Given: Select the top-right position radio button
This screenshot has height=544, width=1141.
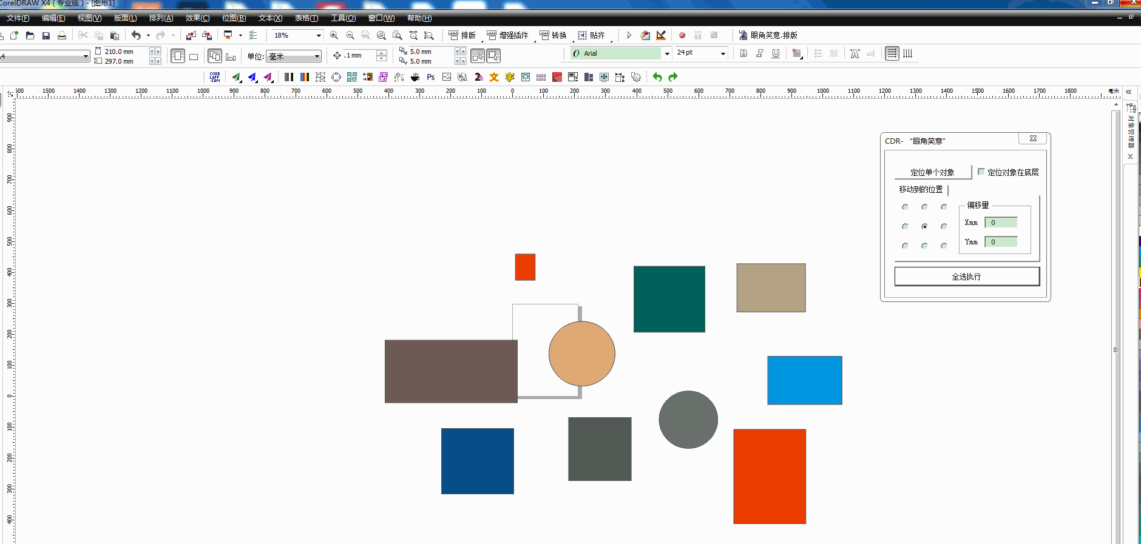Looking at the screenshot, I should pyautogui.click(x=944, y=207).
